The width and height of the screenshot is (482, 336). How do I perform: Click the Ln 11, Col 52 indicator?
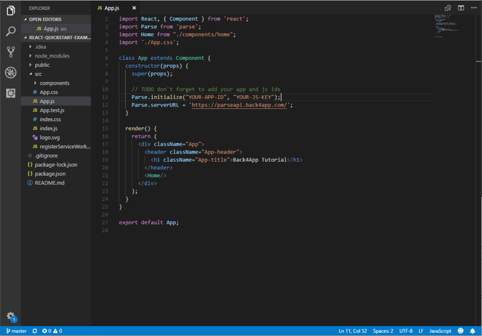pos(353,331)
